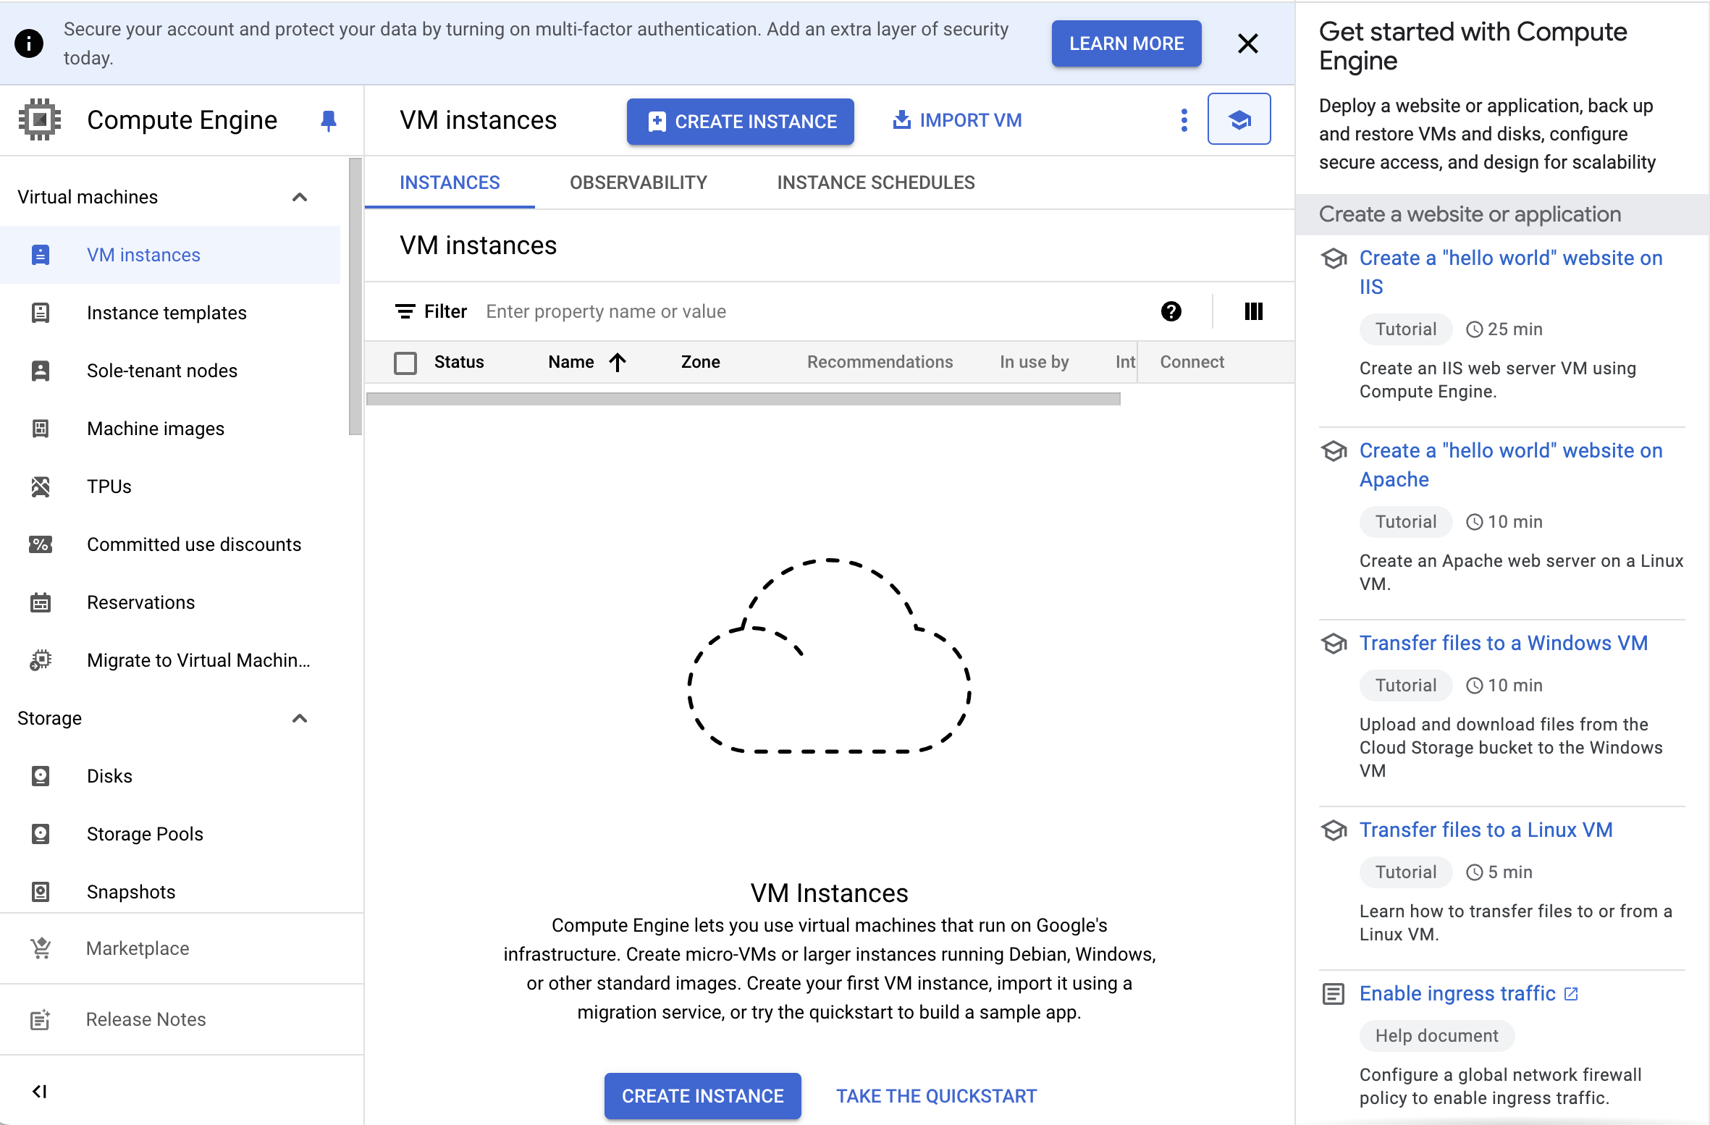The height and width of the screenshot is (1125, 1710).
Task: Tick the select-all instances checkbox
Action: point(405,363)
